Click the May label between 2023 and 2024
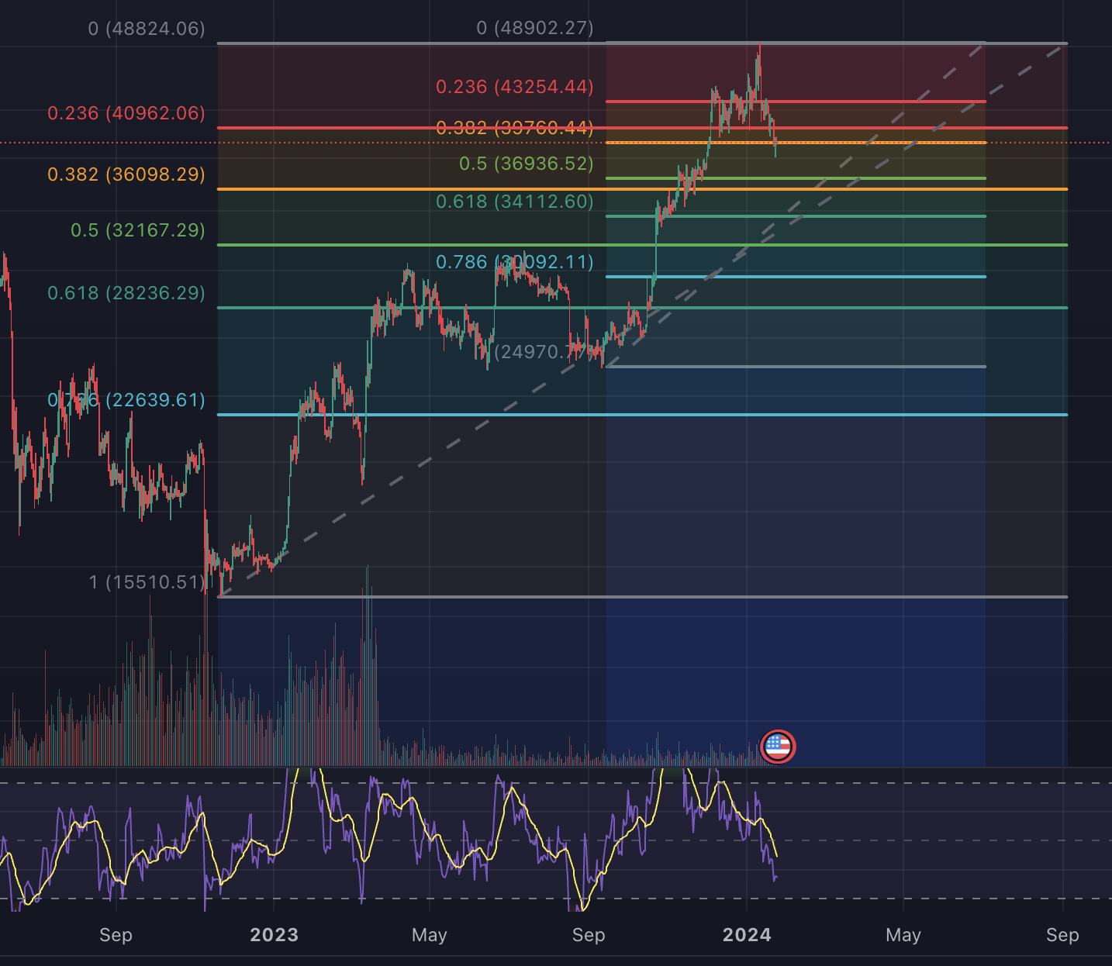Viewport: 1112px width, 966px height. (430, 935)
